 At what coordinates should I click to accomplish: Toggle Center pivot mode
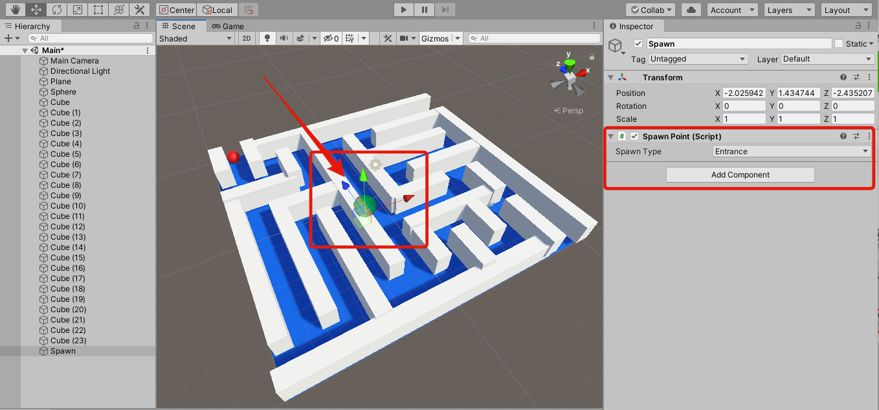point(177,10)
